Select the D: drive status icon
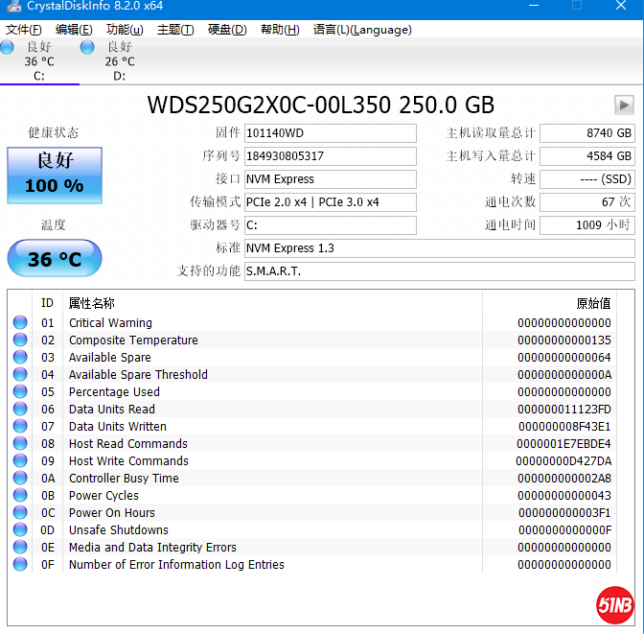Image resolution: width=644 pixels, height=634 pixels. pyautogui.click(x=88, y=47)
